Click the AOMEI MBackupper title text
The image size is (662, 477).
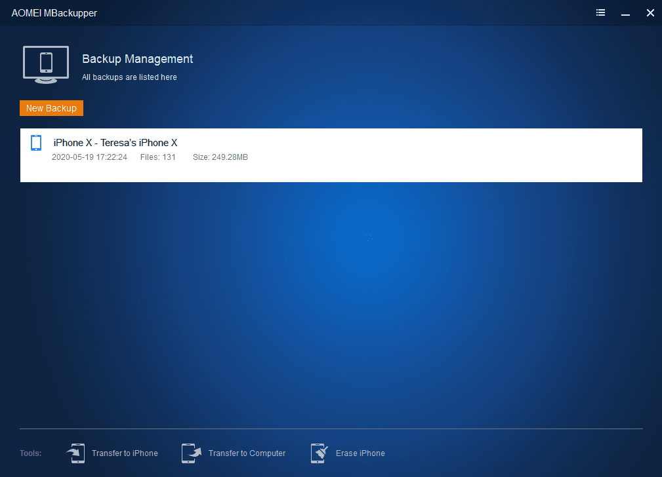pyautogui.click(x=54, y=13)
